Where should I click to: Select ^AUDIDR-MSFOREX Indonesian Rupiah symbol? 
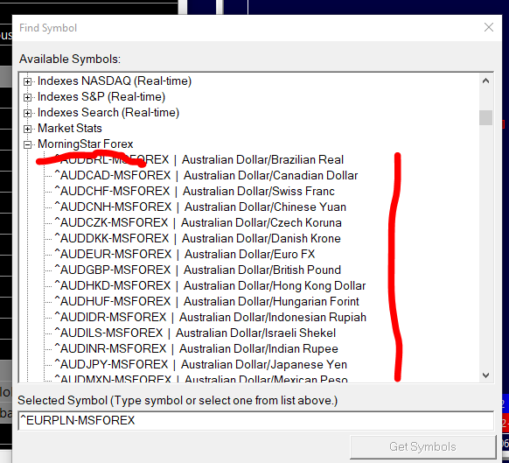211,317
